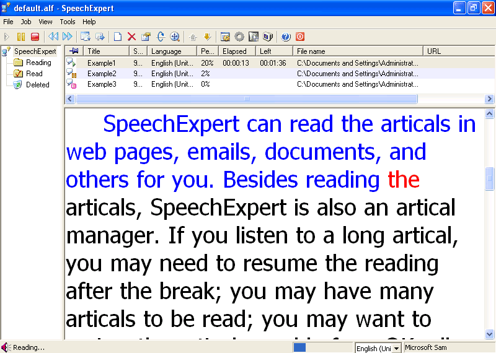Click the job list horizontal scrollbar left arrow
The width and height of the screenshot is (496, 353).
pyautogui.click(x=70, y=99)
